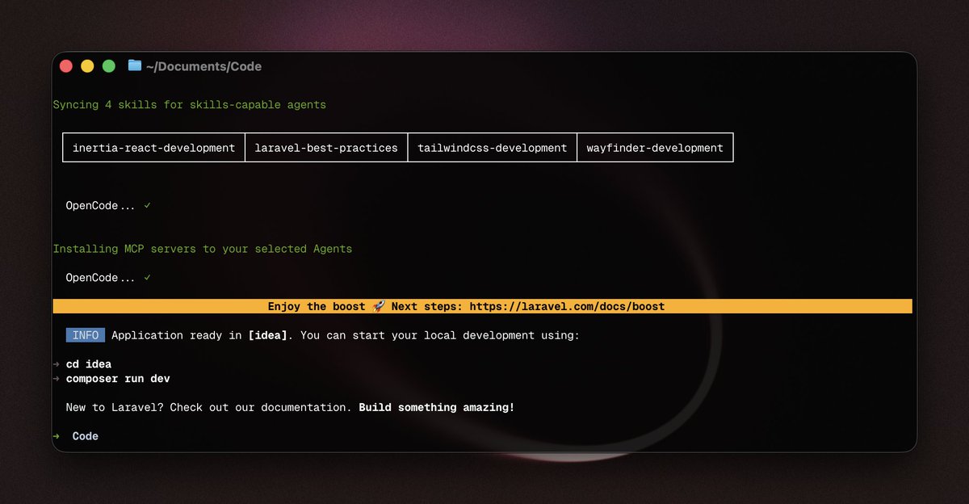Click the blue INFO badge
This screenshot has width=969, height=504.
click(86, 335)
